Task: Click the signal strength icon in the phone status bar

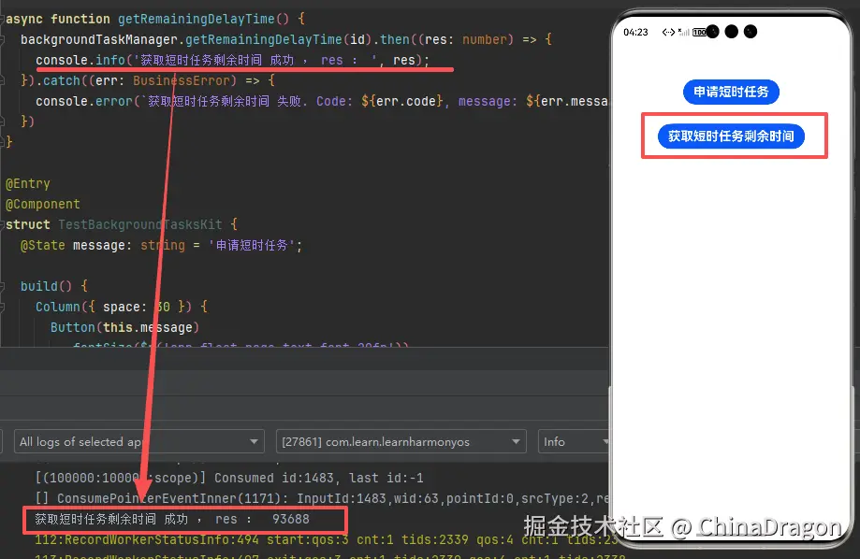Action: click(x=683, y=32)
